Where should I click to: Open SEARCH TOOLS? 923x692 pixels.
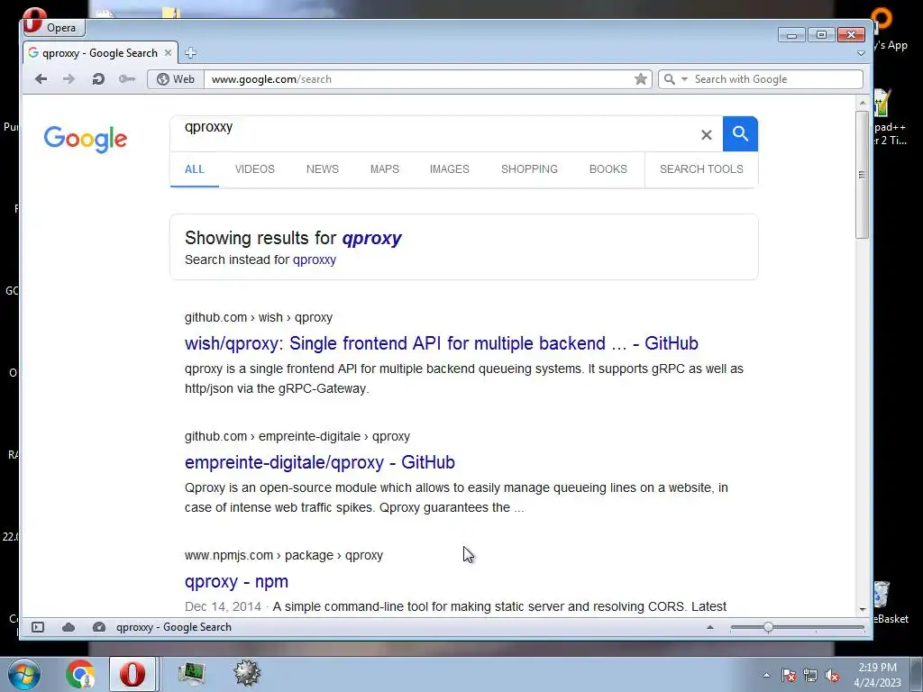pyautogui.click(x=701, y=169)
